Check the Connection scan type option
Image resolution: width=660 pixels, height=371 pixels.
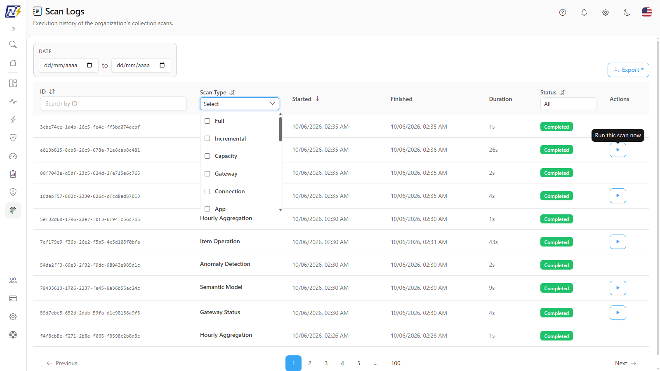(207, 191)
